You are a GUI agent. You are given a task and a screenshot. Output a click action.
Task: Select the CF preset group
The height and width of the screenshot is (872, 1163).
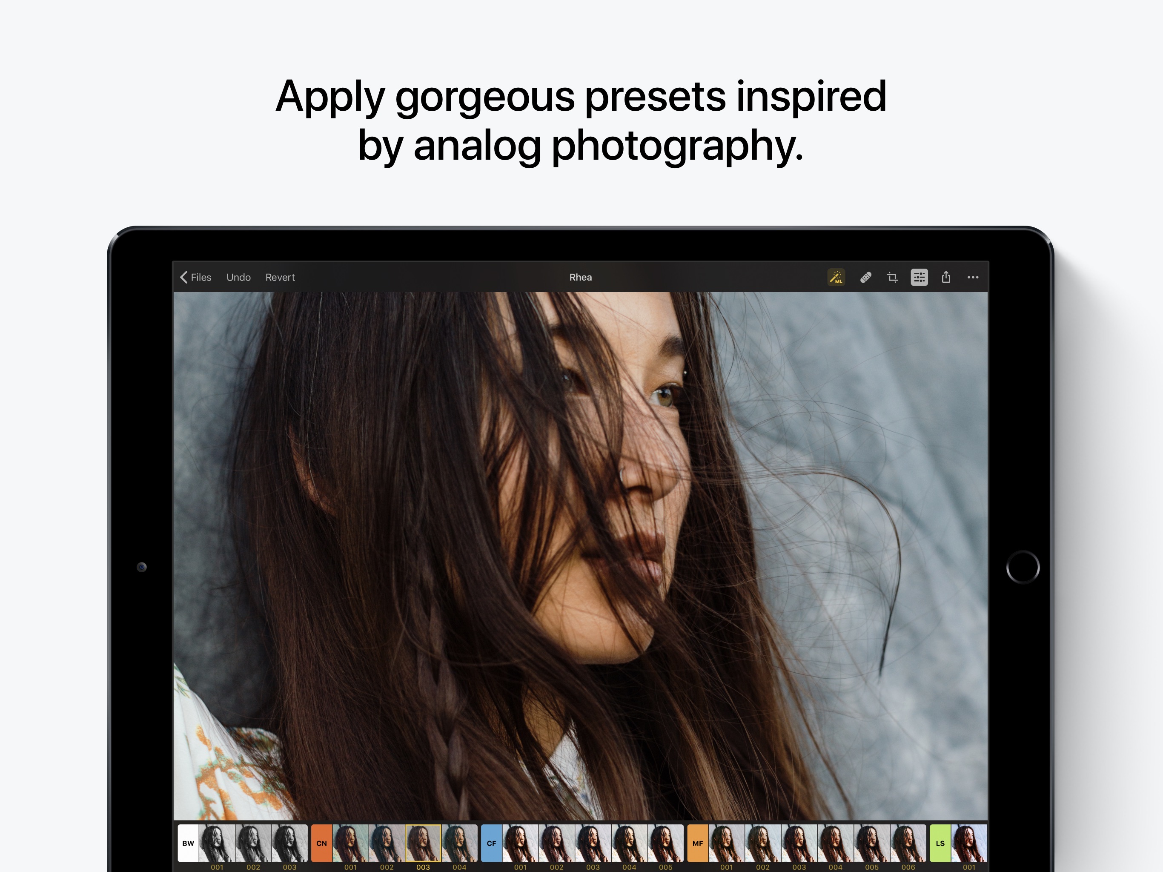pos(492,843)
